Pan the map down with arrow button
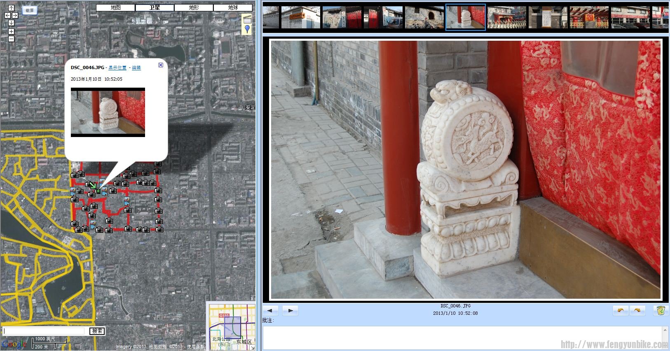Image resolution: width=670 pixels, height=351 pixels. pyautogui.click(x=11, y=23)
